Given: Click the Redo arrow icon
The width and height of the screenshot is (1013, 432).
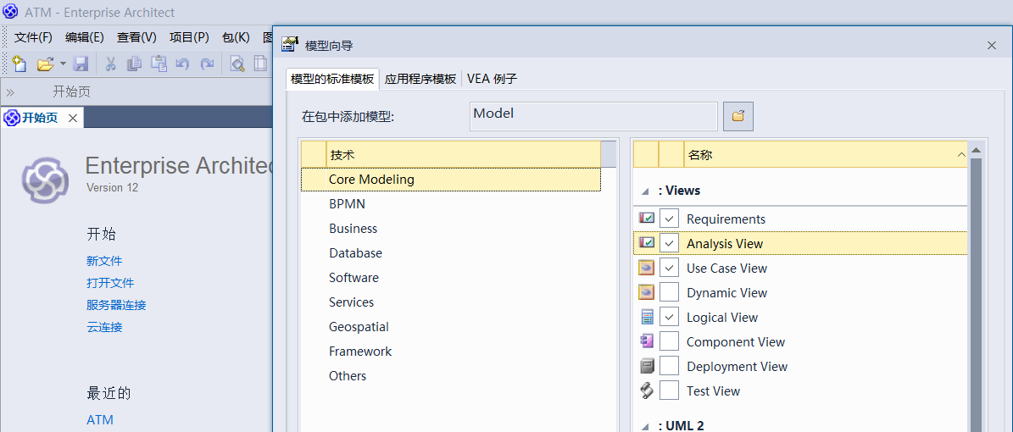Looking at the screenshot, I should [x=207, y=64].
